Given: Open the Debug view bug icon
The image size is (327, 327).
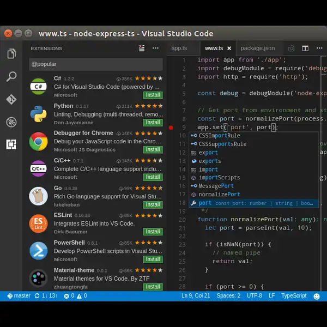Looking at the screenshot, I should coord(11,122).
